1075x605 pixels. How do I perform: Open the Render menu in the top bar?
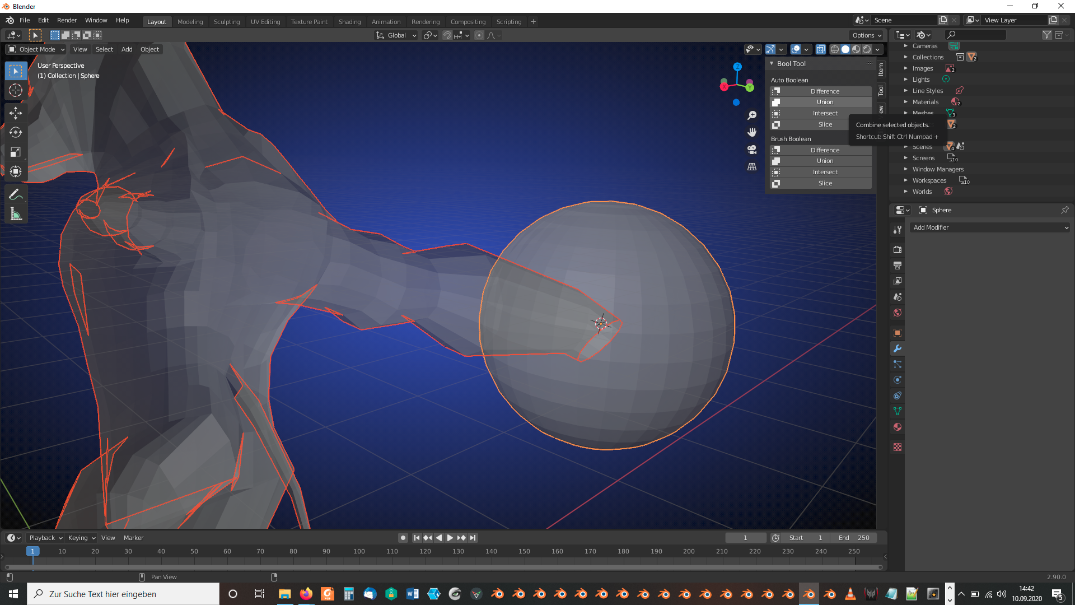pyautogui.click(x=67, y=20)
